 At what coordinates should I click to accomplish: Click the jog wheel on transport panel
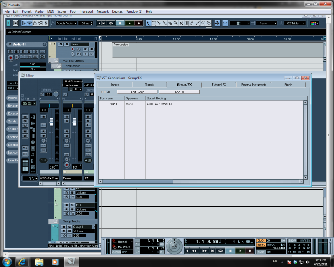tap(174, 246)
